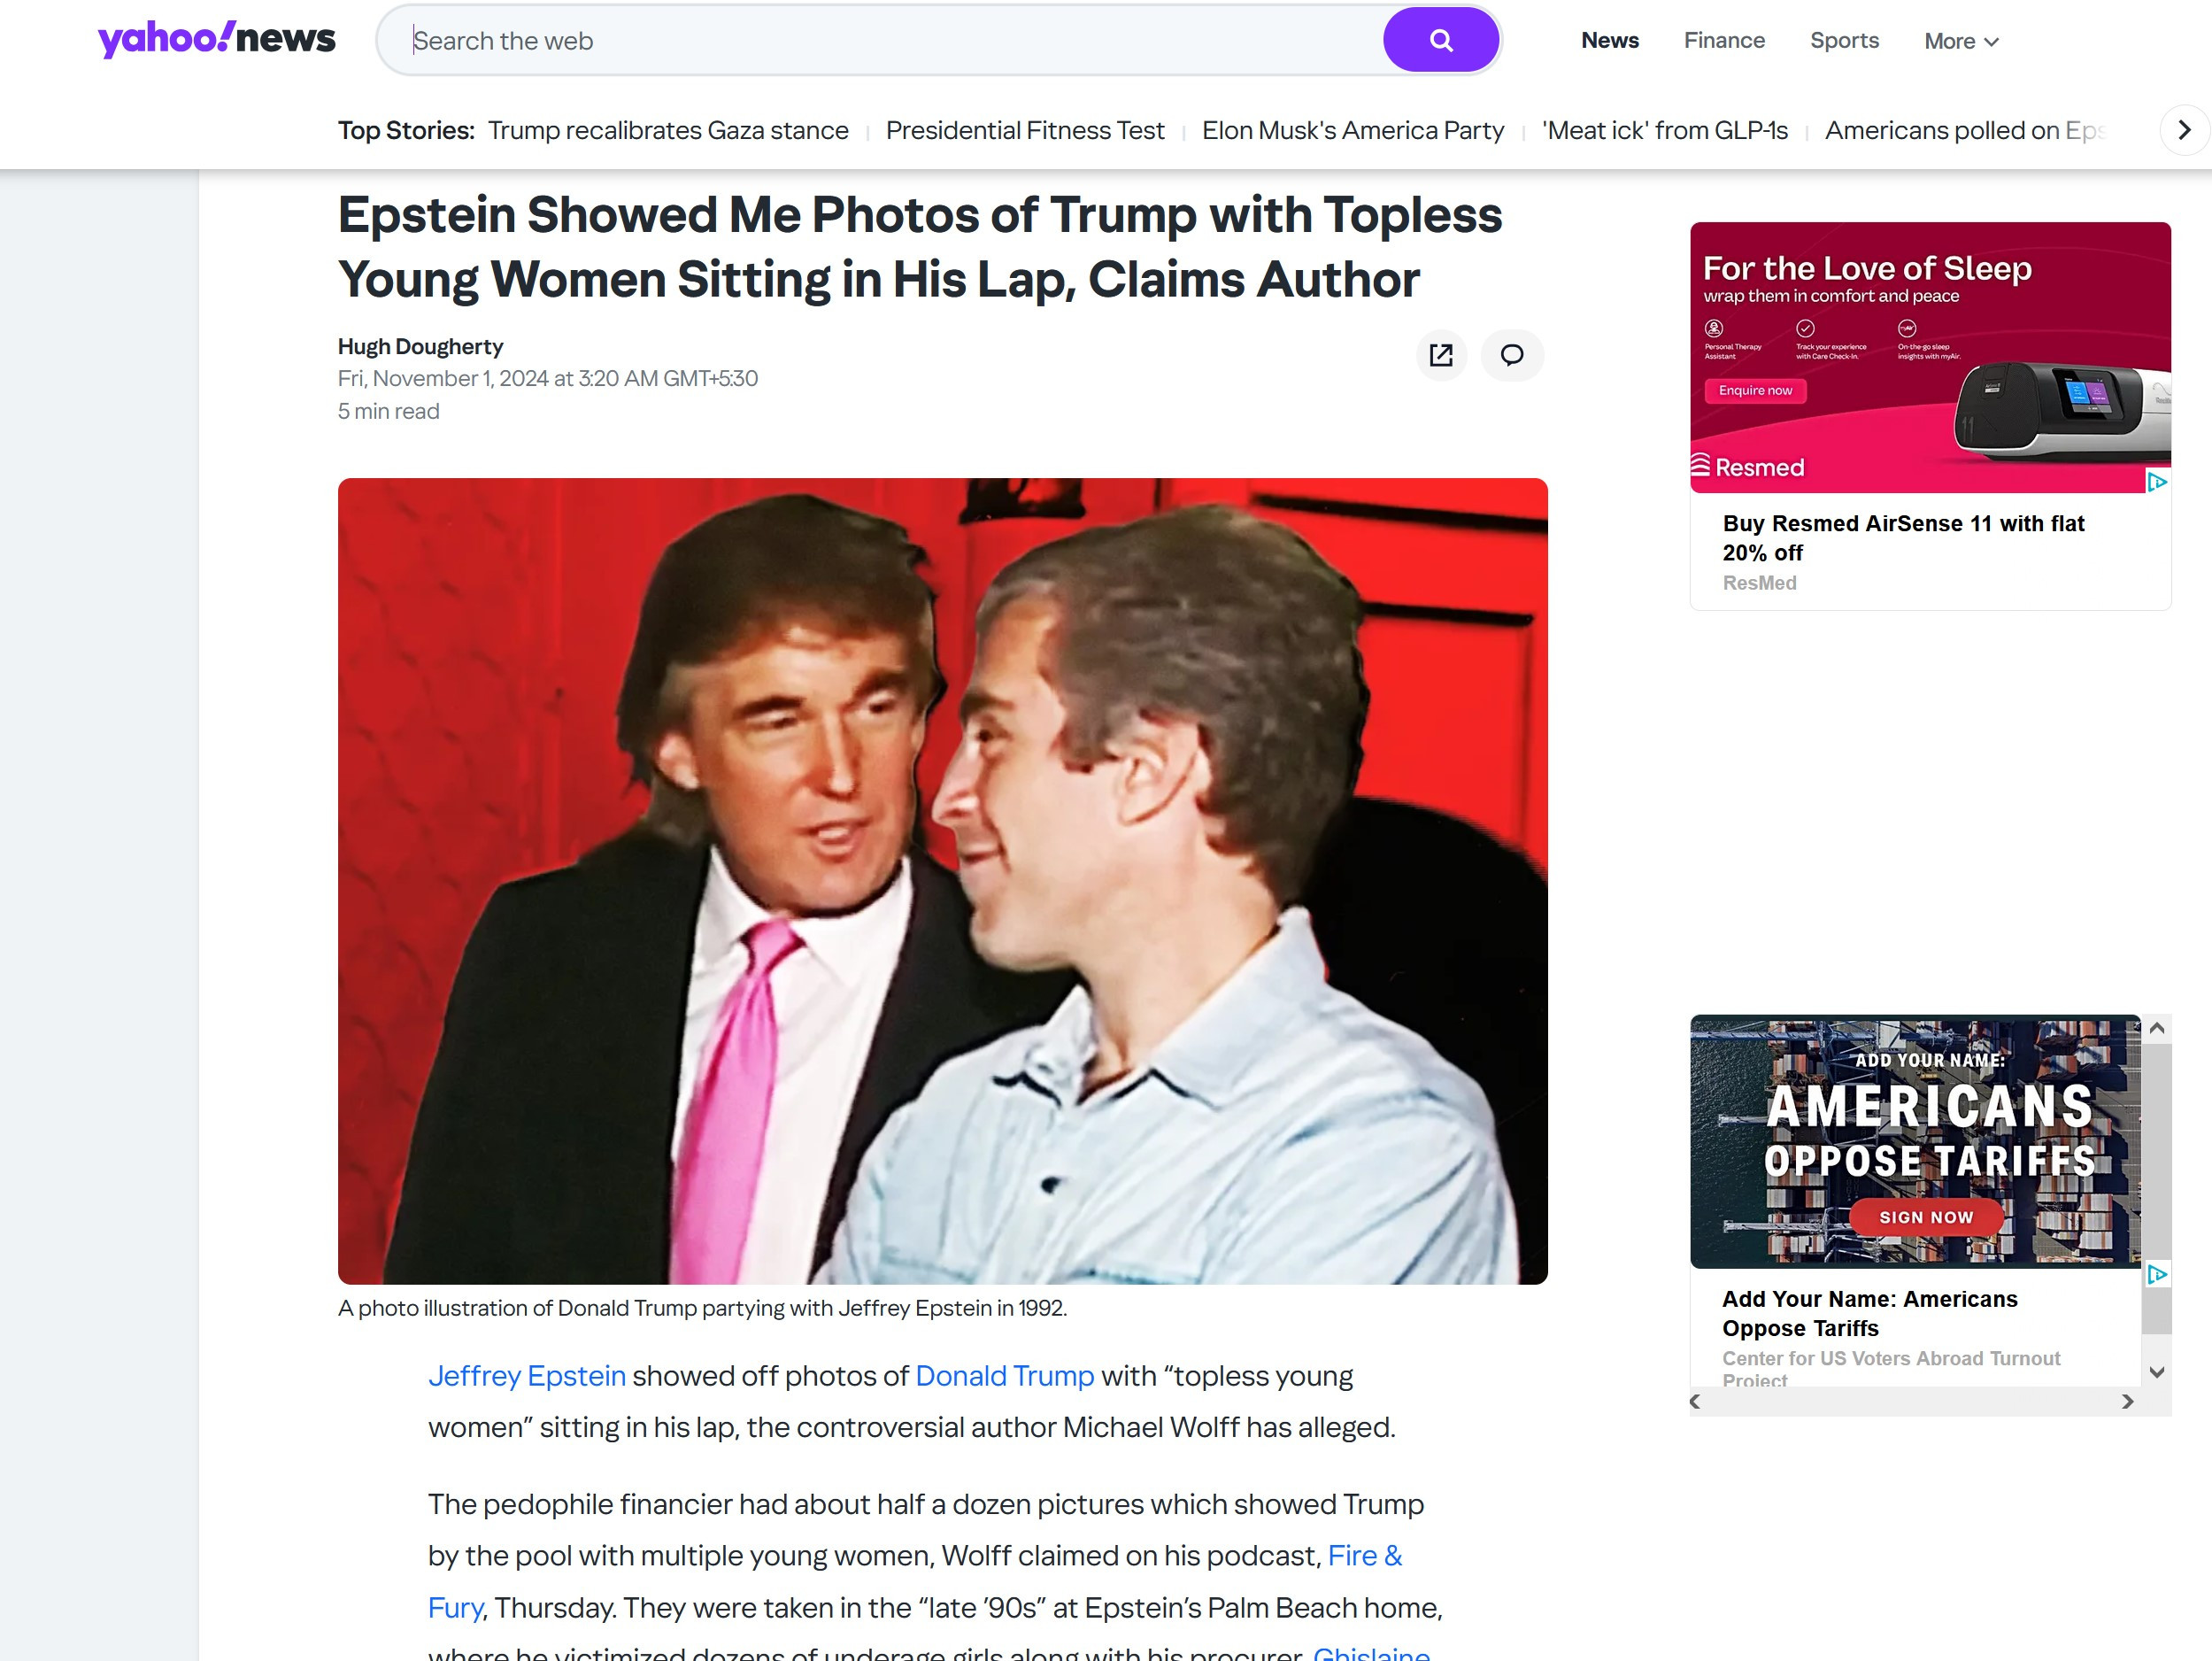Advance top stories with right arrow
The image size is (2212, 1661).
[x=2184, y=130]
